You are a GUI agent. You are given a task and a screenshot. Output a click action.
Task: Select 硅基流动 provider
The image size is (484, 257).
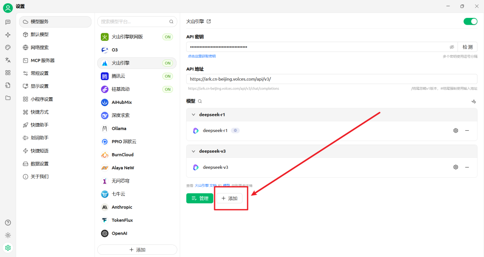click(x=137, y=89)
